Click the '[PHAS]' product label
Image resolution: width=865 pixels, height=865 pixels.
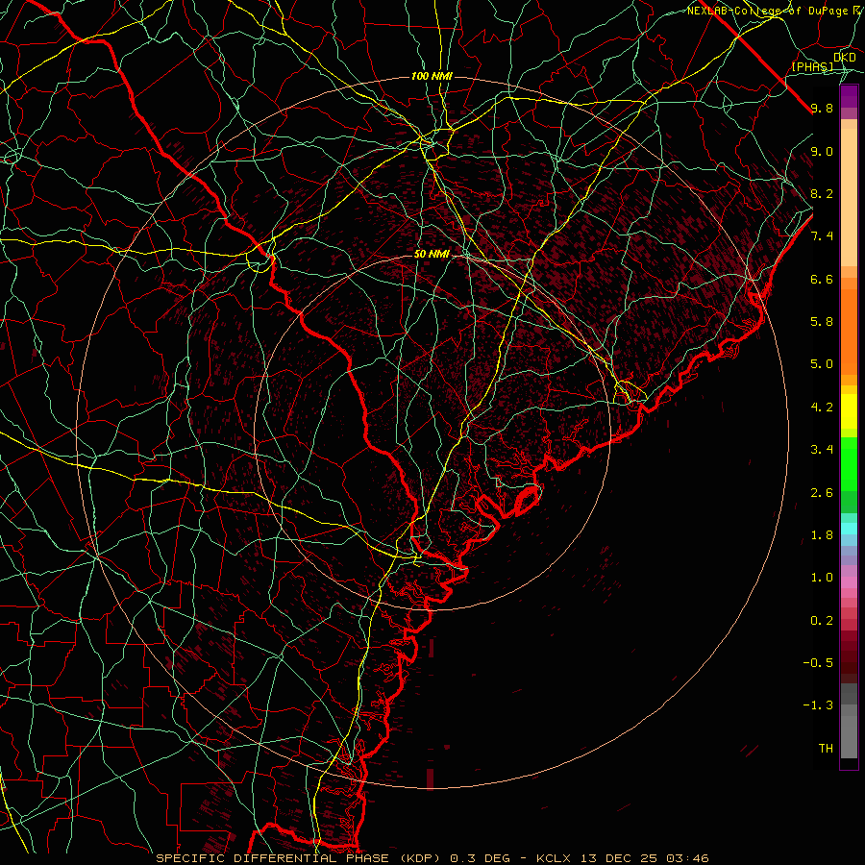pyautogui.click(x=812, y=66)
